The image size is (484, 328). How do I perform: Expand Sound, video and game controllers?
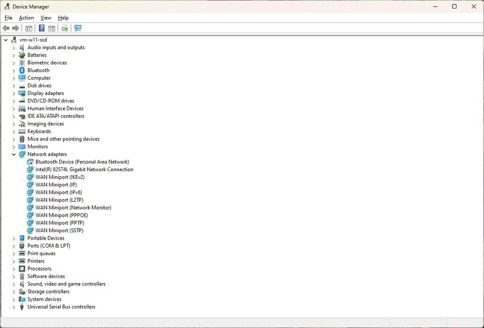14,284
